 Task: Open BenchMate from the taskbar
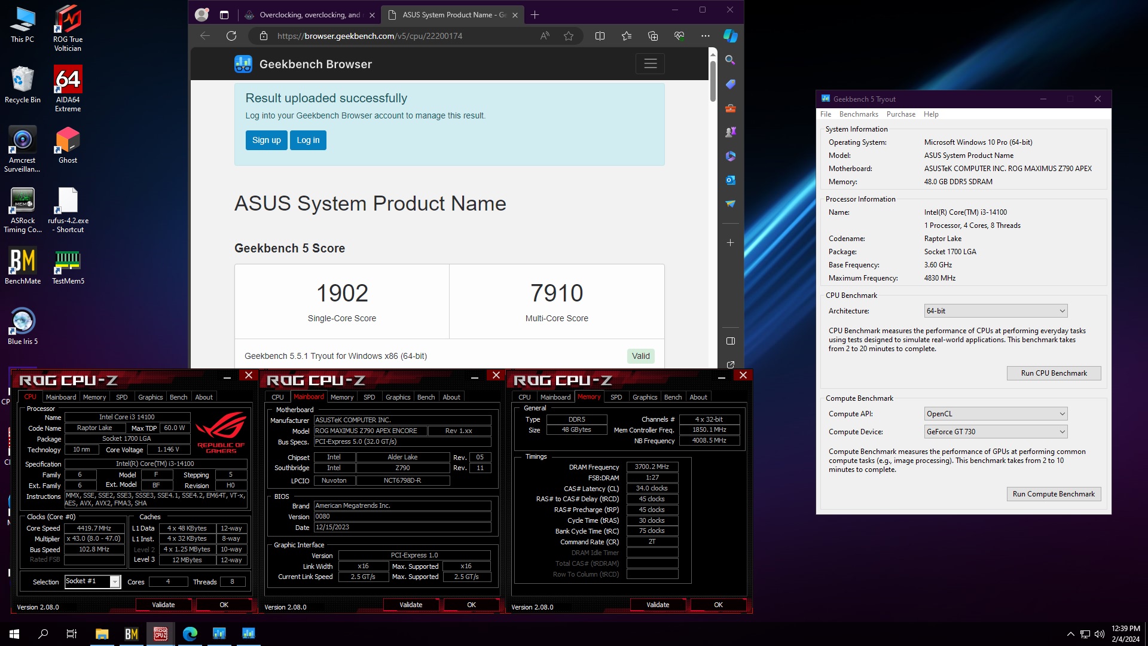tap(131, 633)
